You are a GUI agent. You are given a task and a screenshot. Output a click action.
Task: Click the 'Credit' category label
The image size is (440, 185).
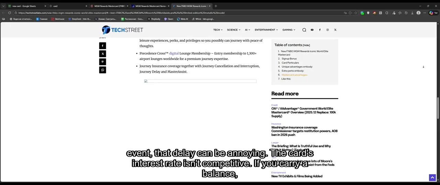point(274,105)
